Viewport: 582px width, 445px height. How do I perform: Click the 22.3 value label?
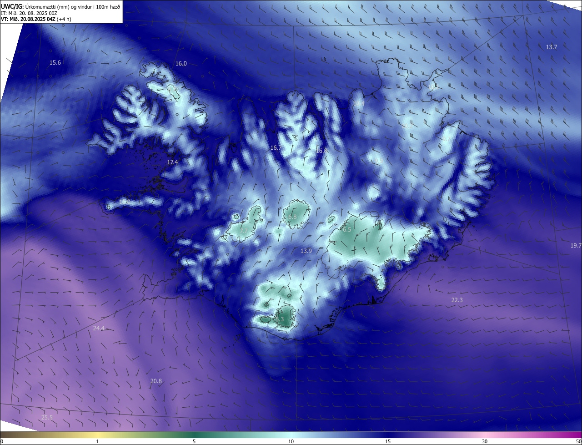(457, 300)
